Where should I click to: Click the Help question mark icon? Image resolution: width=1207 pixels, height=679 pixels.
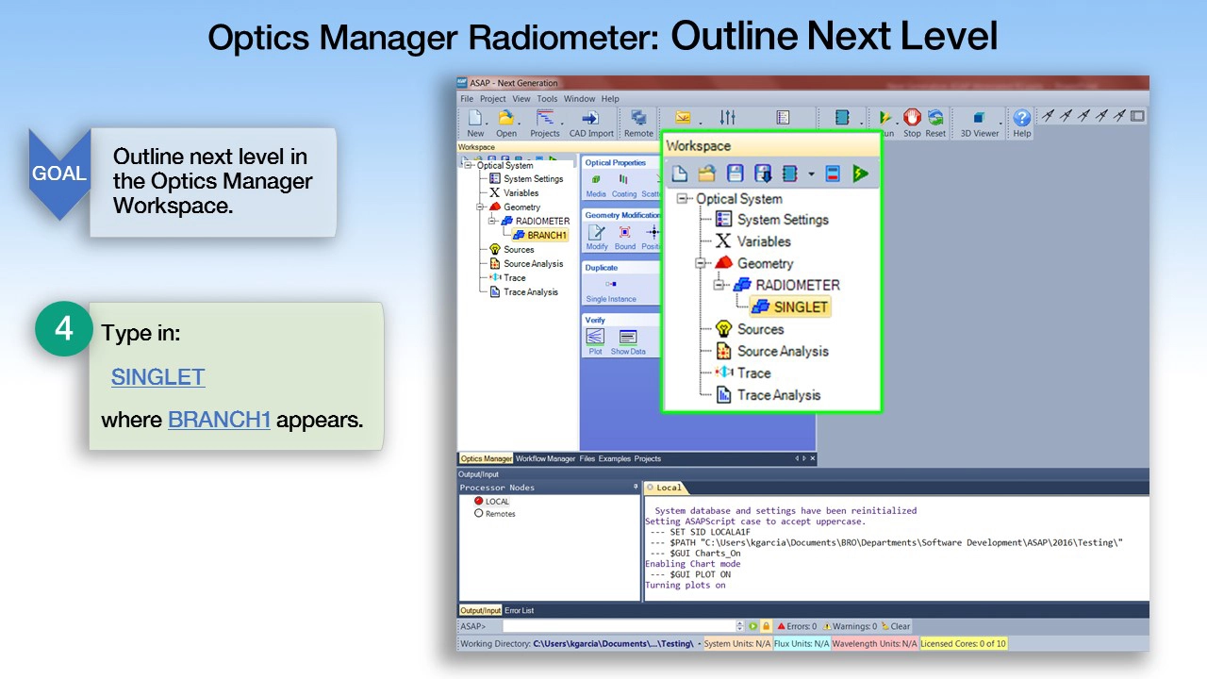pyautogui.click(x=1021, y=119)
